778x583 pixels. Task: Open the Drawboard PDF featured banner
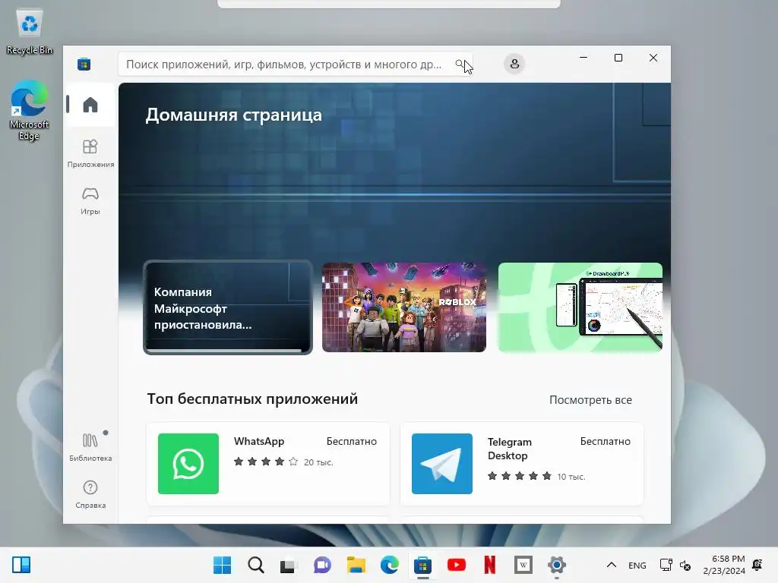click(x=580, y=307)
